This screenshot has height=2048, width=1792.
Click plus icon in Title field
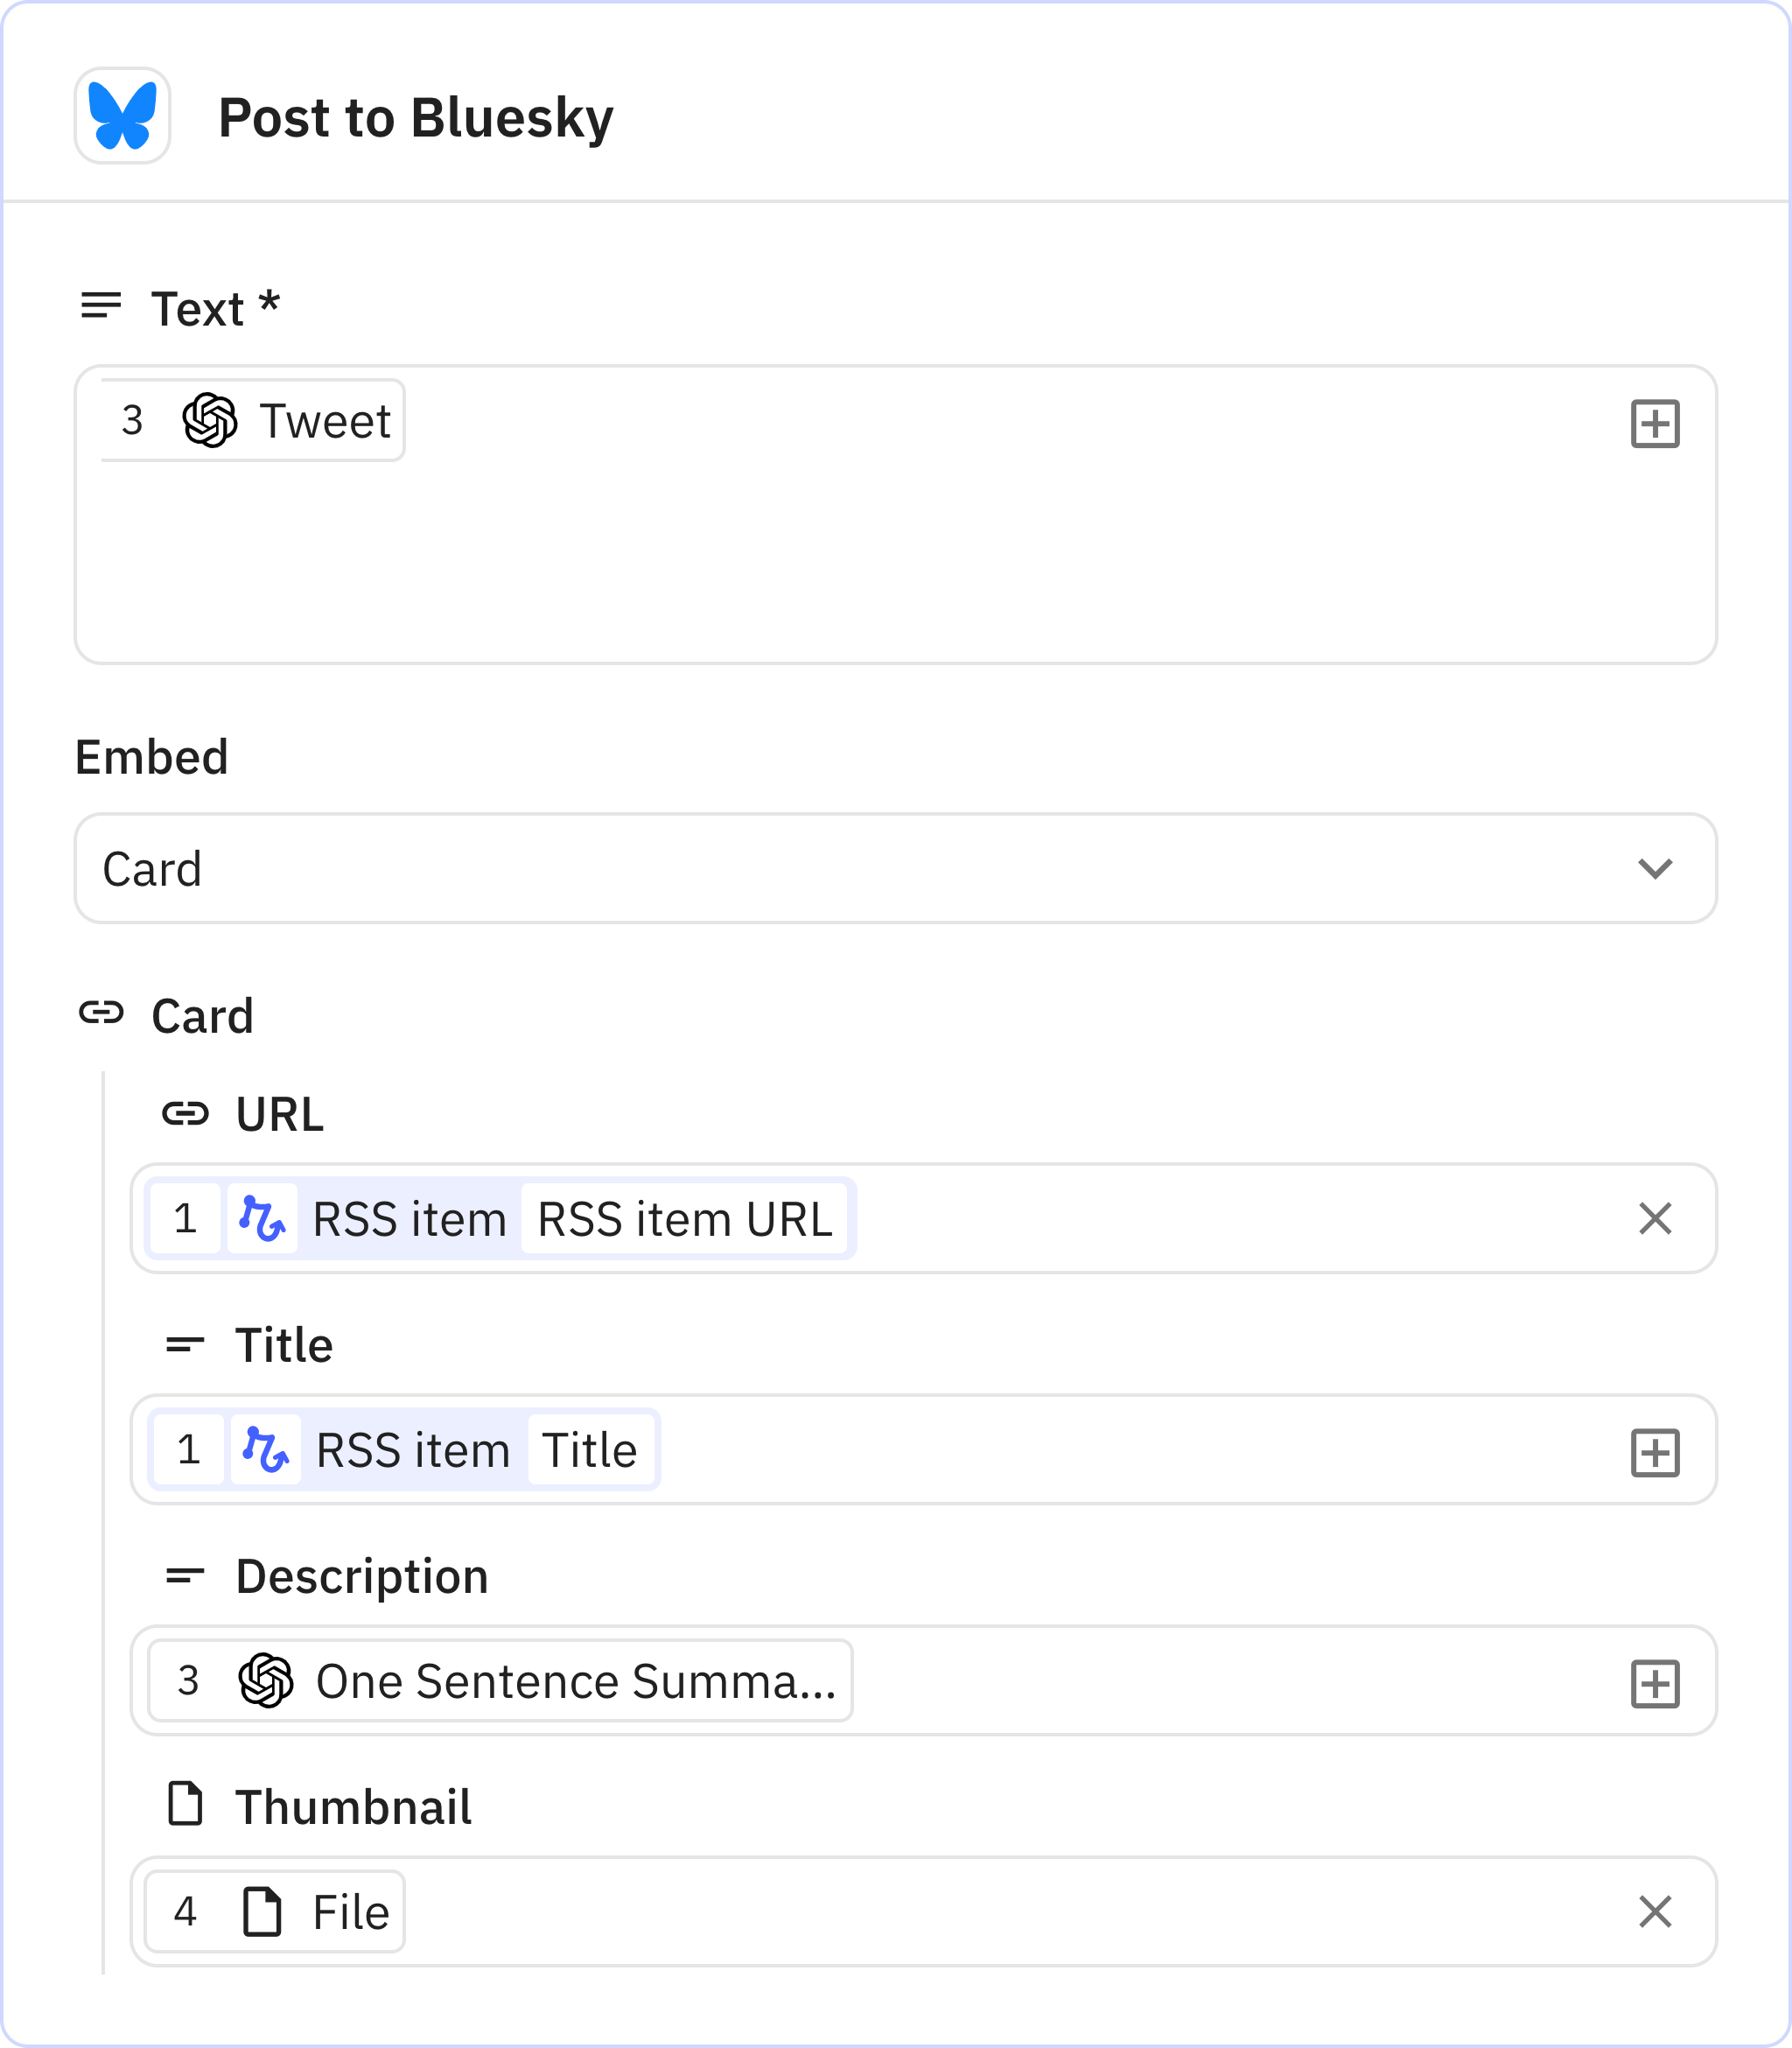coord(1654,1453)
